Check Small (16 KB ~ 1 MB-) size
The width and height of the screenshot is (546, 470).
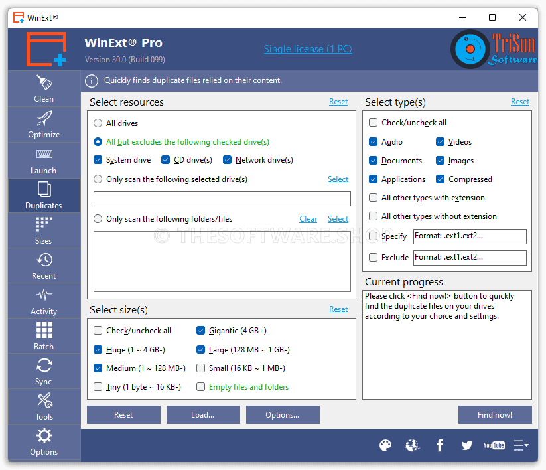(x=200, y=368)
